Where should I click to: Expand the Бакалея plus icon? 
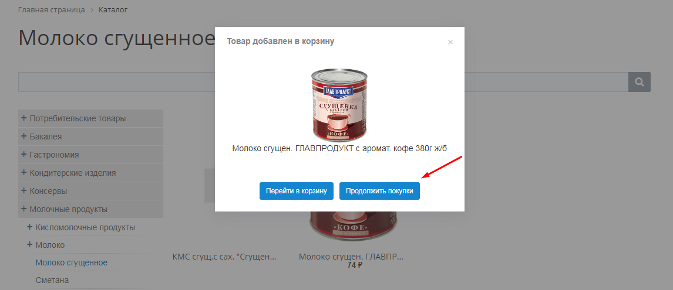click(x=23, y=137)
